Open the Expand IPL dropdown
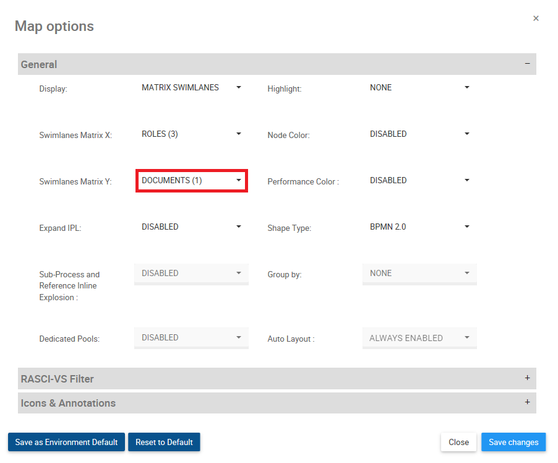Image resolution: width=558 pixels, height=463 pixels. (x=191, y=227)
